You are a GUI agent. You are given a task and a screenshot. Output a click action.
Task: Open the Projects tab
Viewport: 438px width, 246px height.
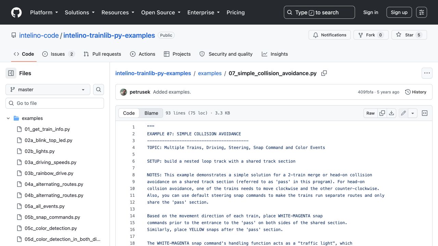(x=177, y=54)
